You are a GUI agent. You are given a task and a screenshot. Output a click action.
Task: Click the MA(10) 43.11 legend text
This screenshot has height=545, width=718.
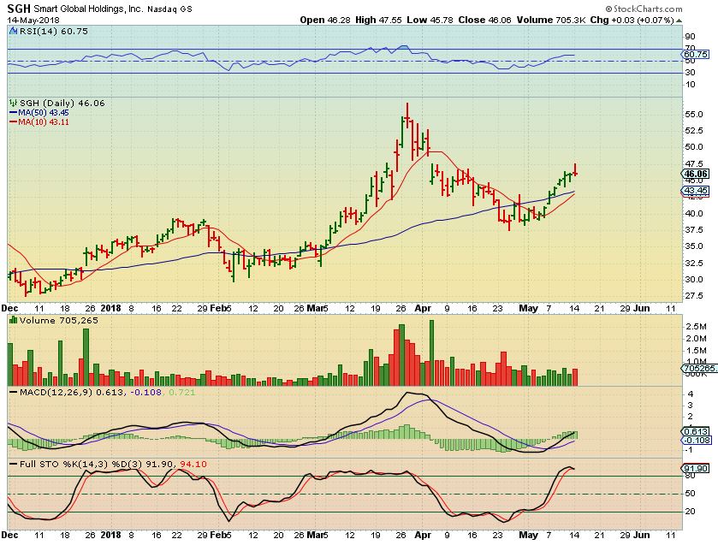44,122
